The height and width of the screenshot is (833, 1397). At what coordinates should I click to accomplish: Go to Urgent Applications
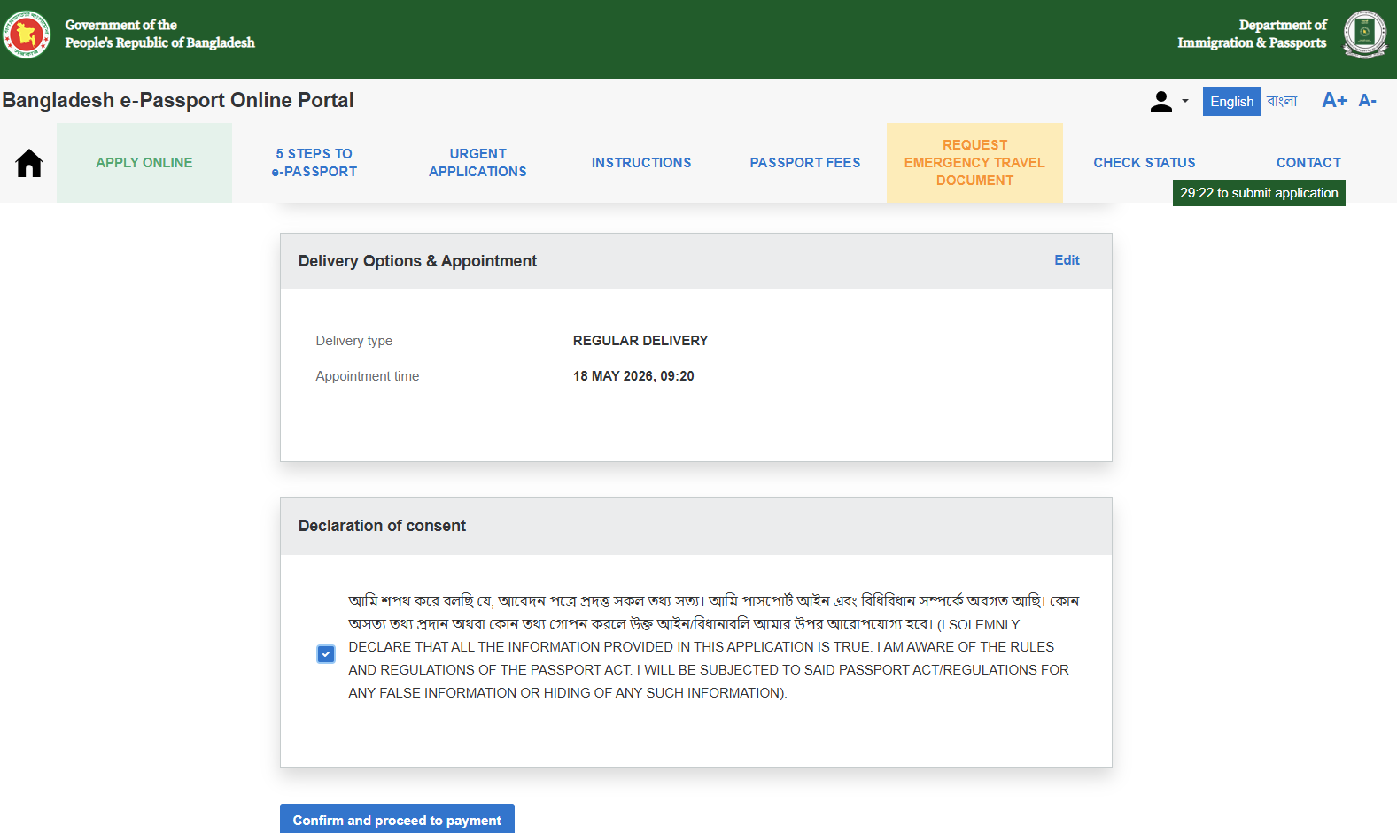coord(478,163)
